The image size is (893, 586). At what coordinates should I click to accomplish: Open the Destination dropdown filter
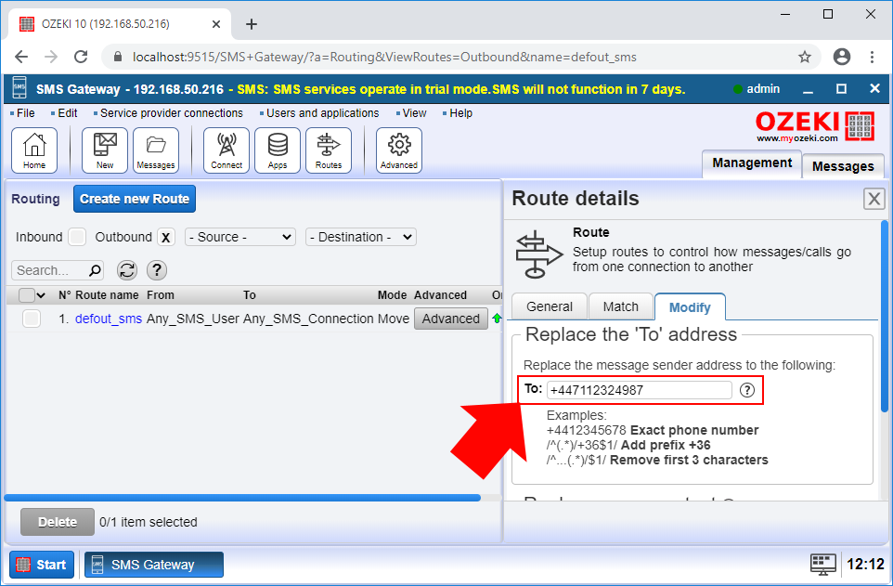click(x=361, y=237)
